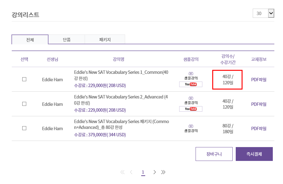The width and height of the screenshot is (283, 184).
Task: Go to next page arrow
Action: pos(154,172)
